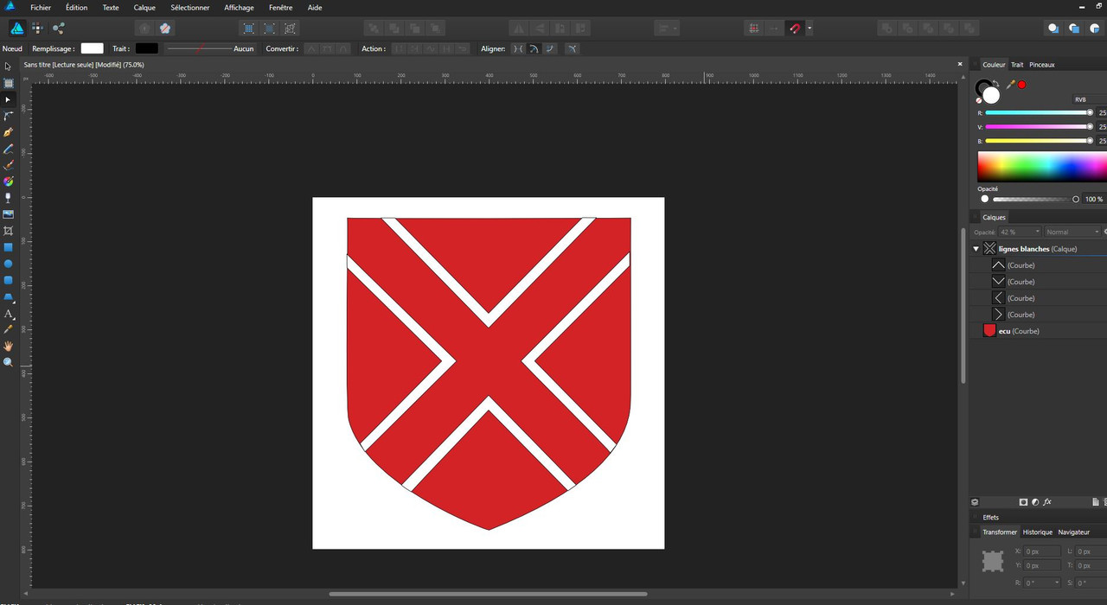Open the Fichier menu
Screen dimensions: 1107x605
pyautogui.click(x=41, y=8)
